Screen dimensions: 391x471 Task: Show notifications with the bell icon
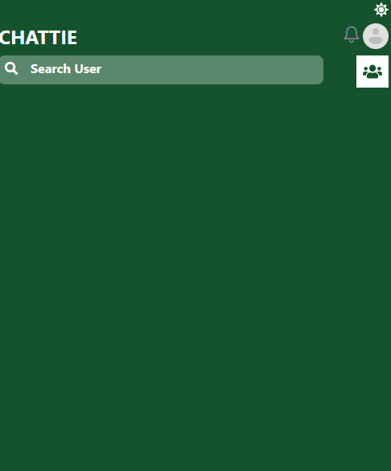[x=352, y=35]
